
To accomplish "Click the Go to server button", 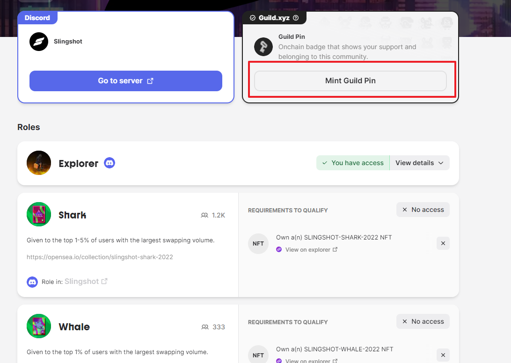I will click(126, 81).
